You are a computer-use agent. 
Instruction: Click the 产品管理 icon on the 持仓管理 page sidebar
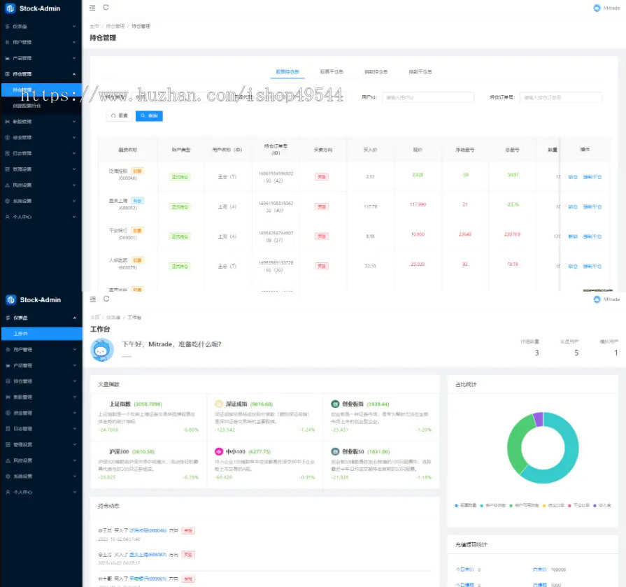tap(7, 58)
